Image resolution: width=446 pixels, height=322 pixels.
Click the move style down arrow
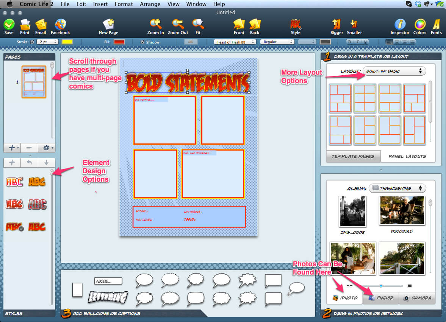pos(46,162)
